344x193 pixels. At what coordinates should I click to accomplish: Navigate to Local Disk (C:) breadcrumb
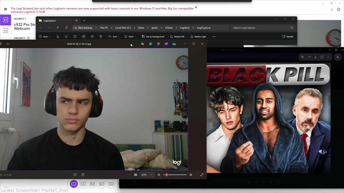pos(123,28)
